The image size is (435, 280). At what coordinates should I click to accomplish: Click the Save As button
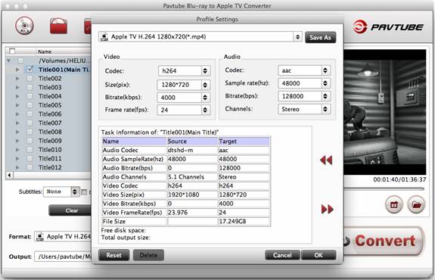(x=321, y=38)
